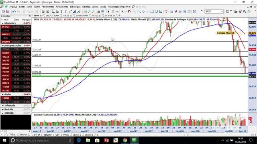Viewport: 257px width, 144px height.
Task: Select the VALE3 quote row
Action: [16, 57]
